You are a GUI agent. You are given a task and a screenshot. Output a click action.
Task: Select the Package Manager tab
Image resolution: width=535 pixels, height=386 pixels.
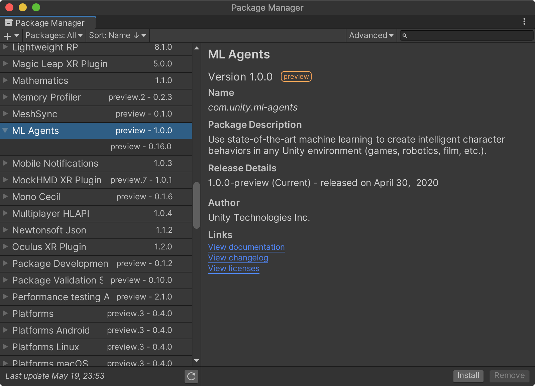(48, 23)
